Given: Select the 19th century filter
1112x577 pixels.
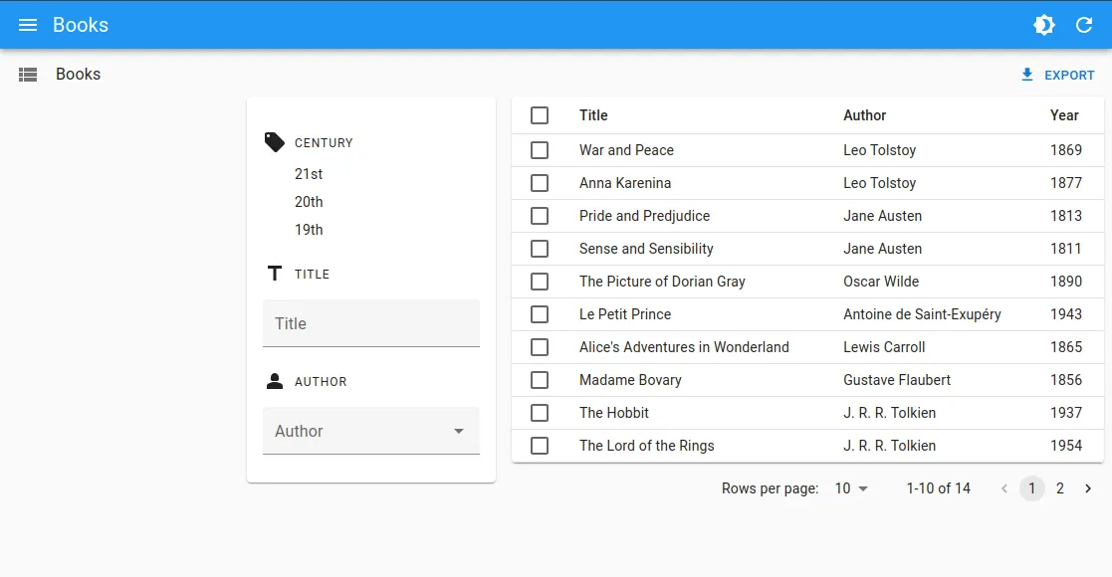Looking at the screenshot, I should point(309,229).
